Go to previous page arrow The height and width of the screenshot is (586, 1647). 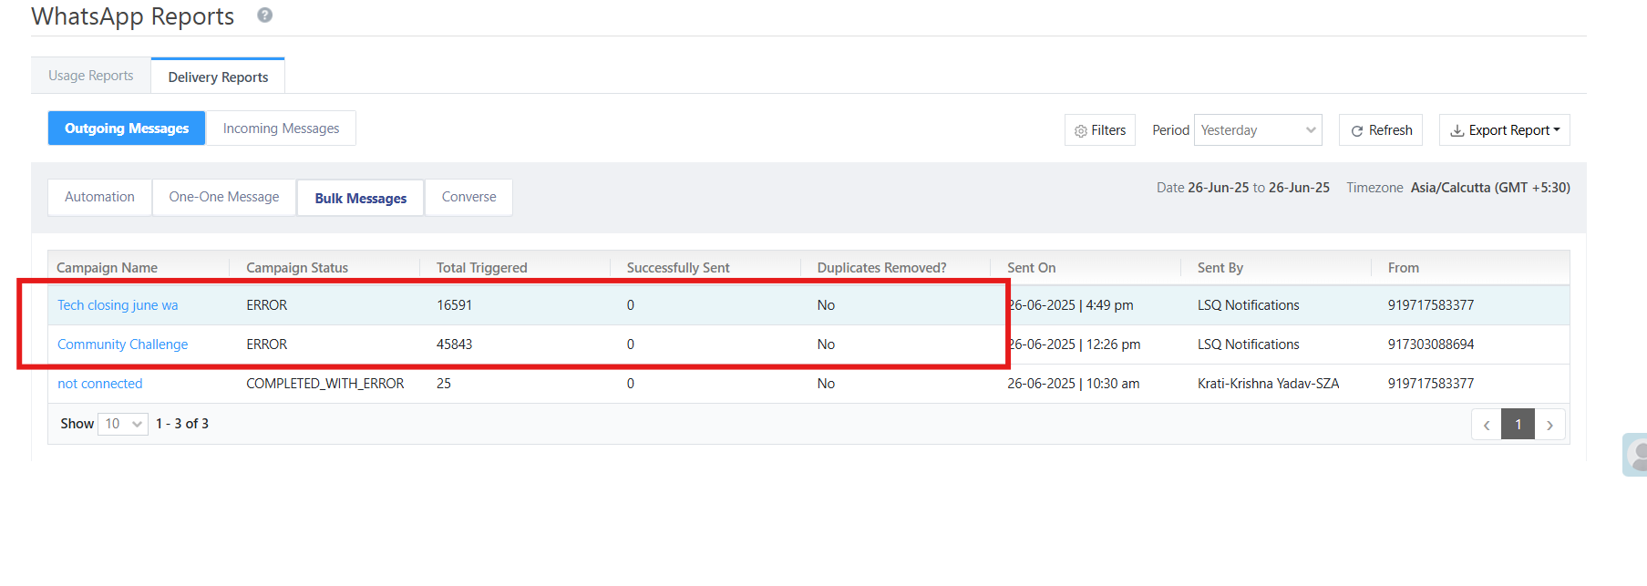1487,425
